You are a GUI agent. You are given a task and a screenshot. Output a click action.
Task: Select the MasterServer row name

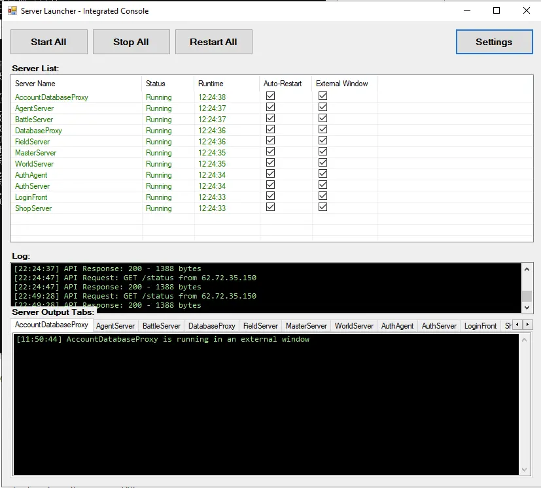tap(35, 153)
